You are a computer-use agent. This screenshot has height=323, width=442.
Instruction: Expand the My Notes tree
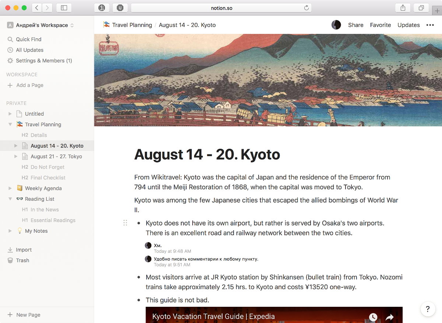[x=10, y=231]
